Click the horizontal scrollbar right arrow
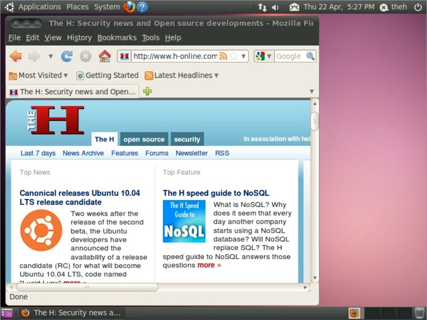 (305, 287)
